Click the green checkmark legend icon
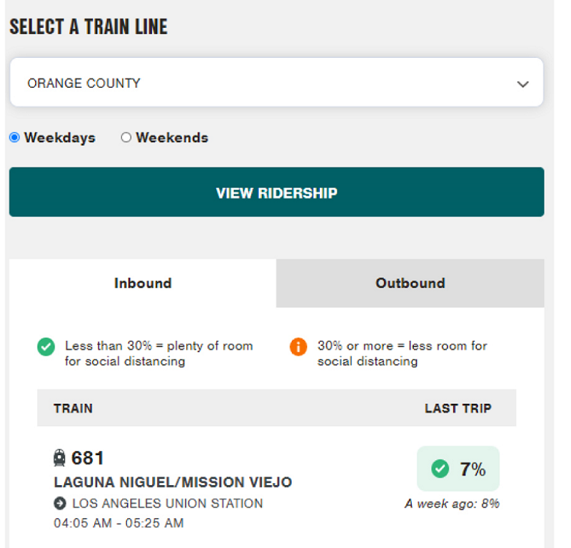 coord(46,347)
